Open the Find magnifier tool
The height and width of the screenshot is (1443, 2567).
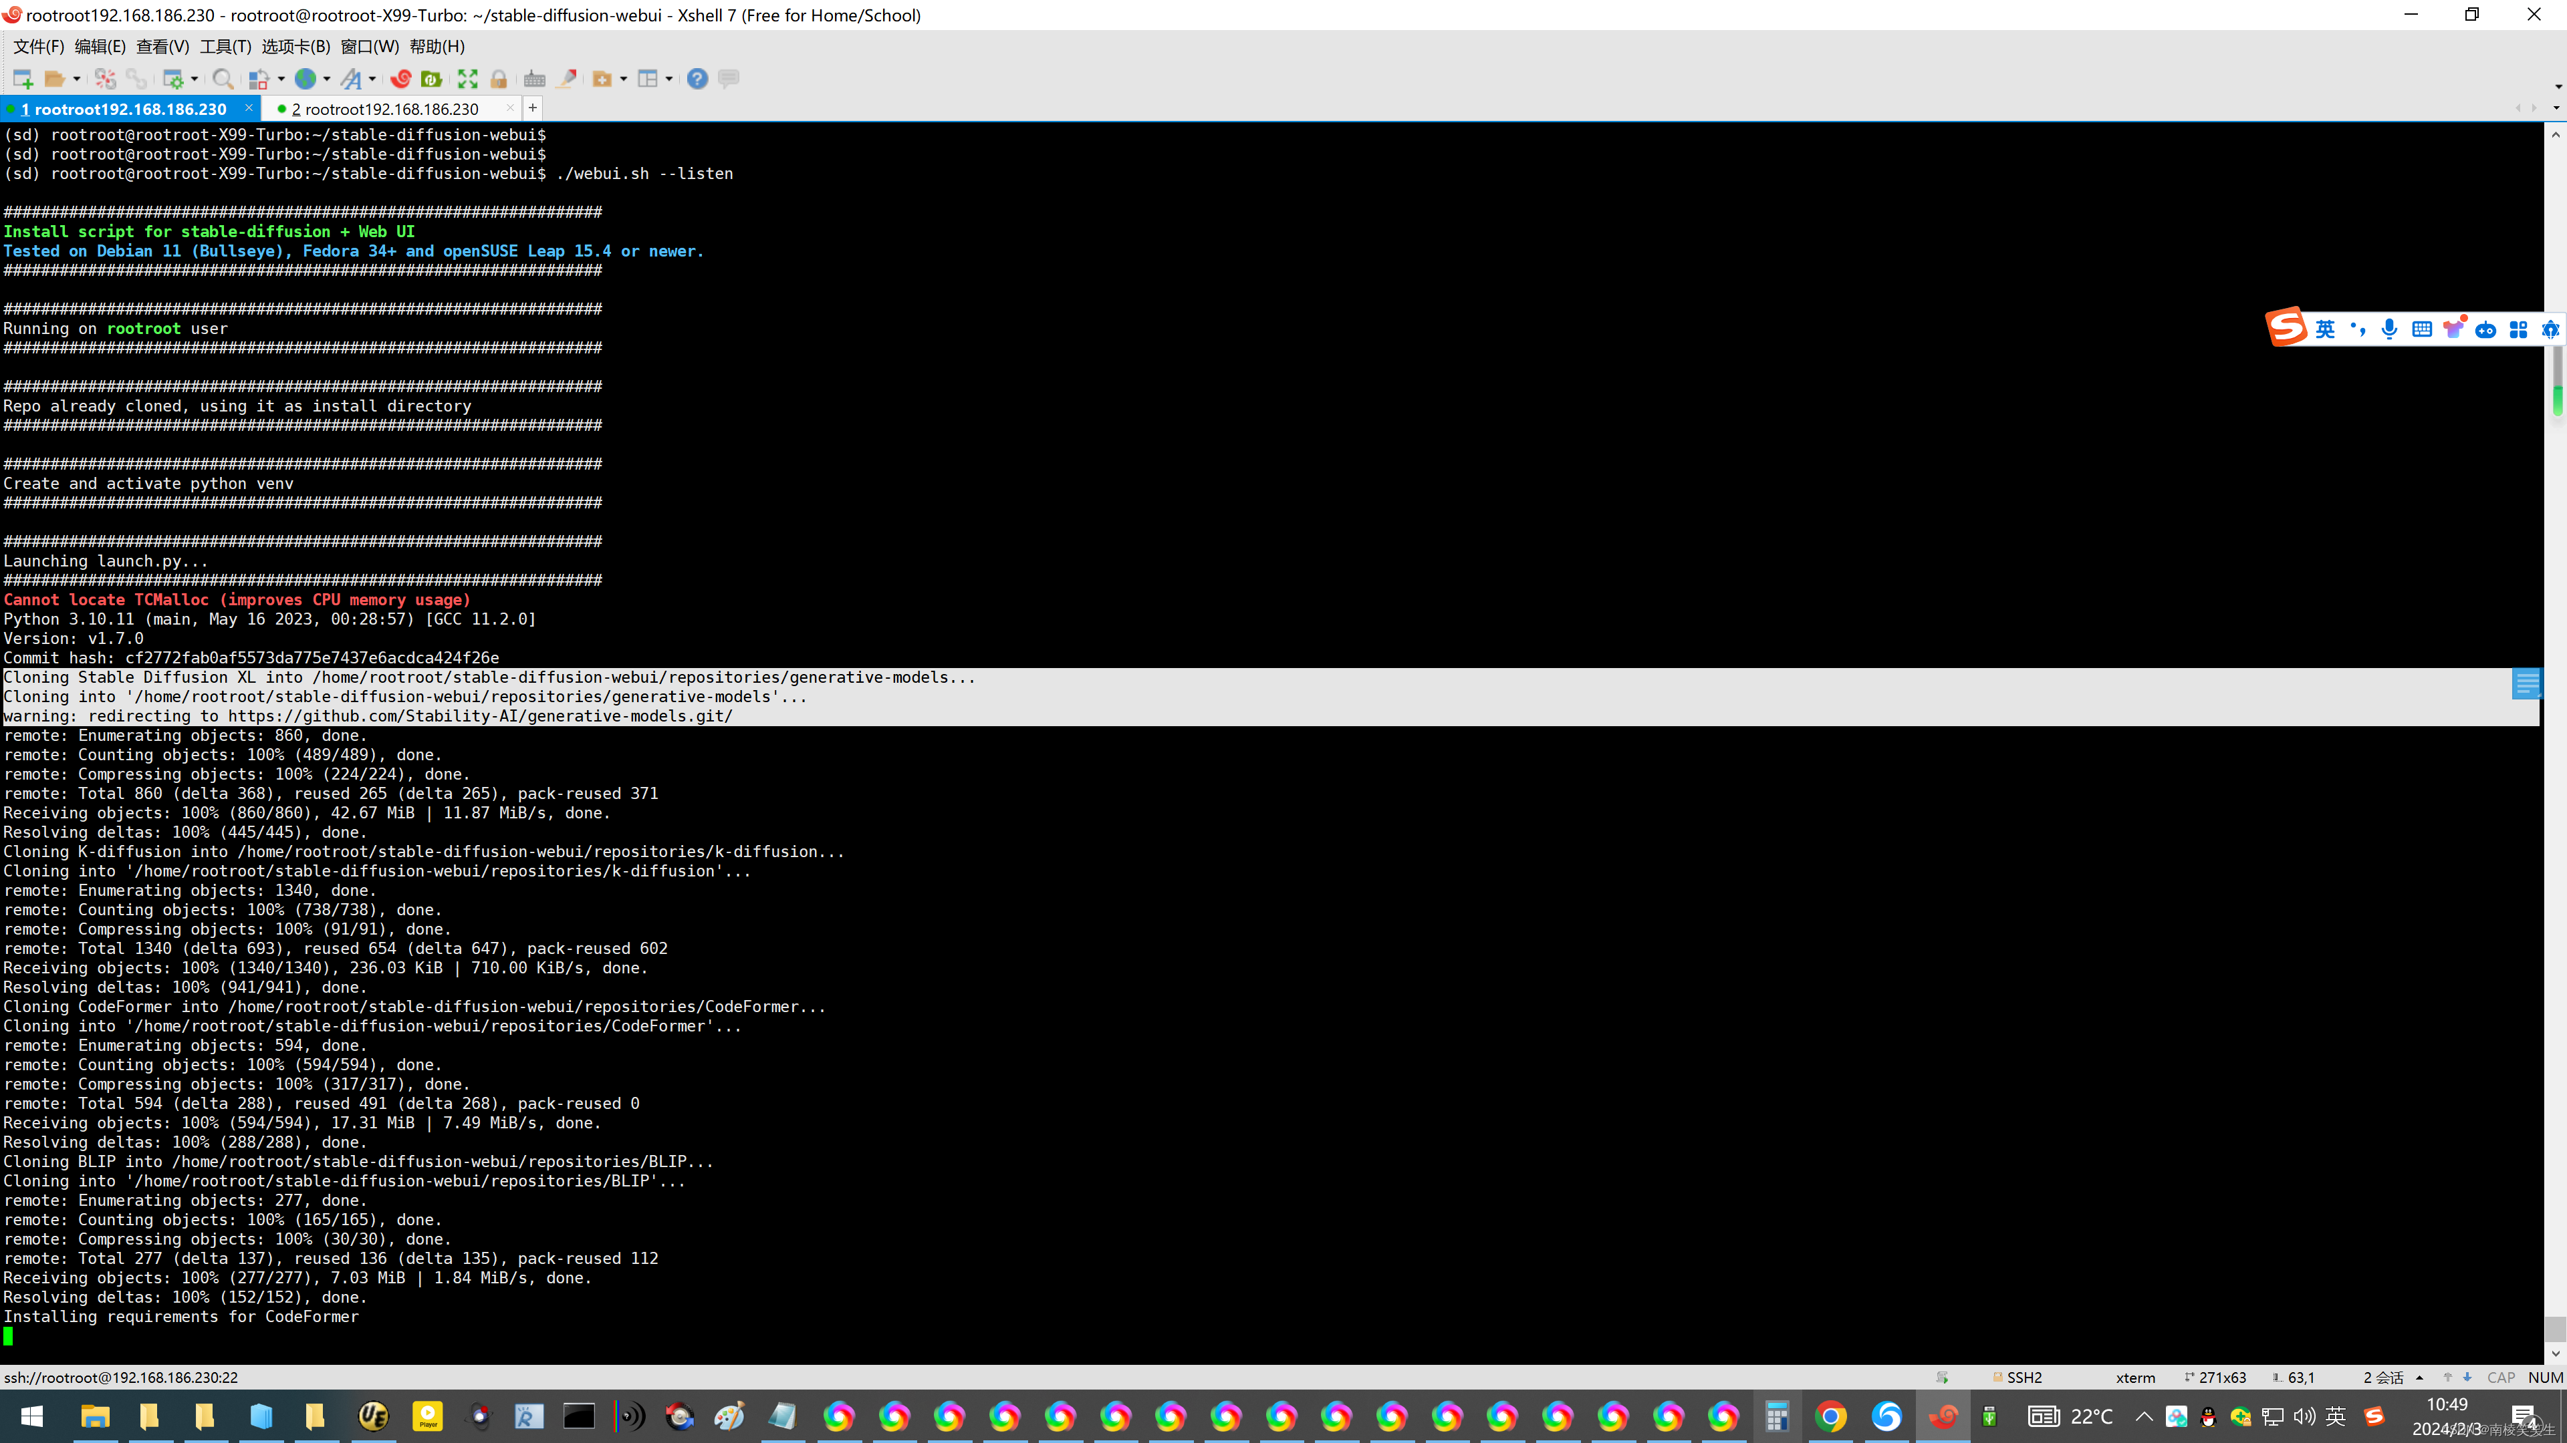pyautogui.click(x=223, y=79)
